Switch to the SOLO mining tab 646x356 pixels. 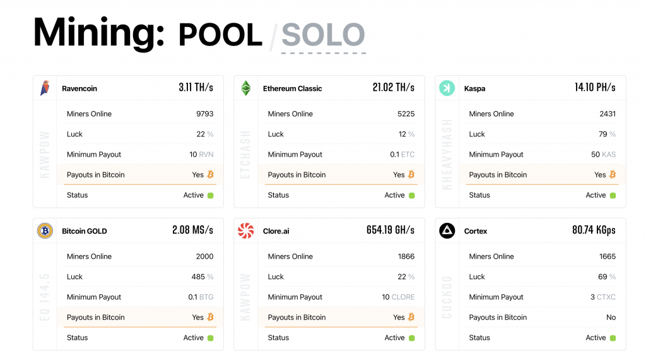coord(323,35)
